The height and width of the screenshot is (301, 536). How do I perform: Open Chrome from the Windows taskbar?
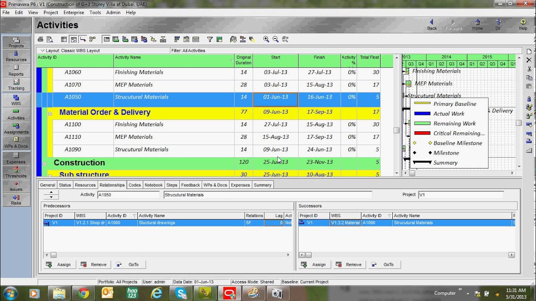pos(84,293)
